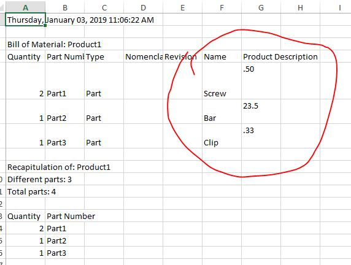Screen dimensions: 351x265
Task: Select the .50 description cell
Action: pyautogui.click(x=261, y=81)
